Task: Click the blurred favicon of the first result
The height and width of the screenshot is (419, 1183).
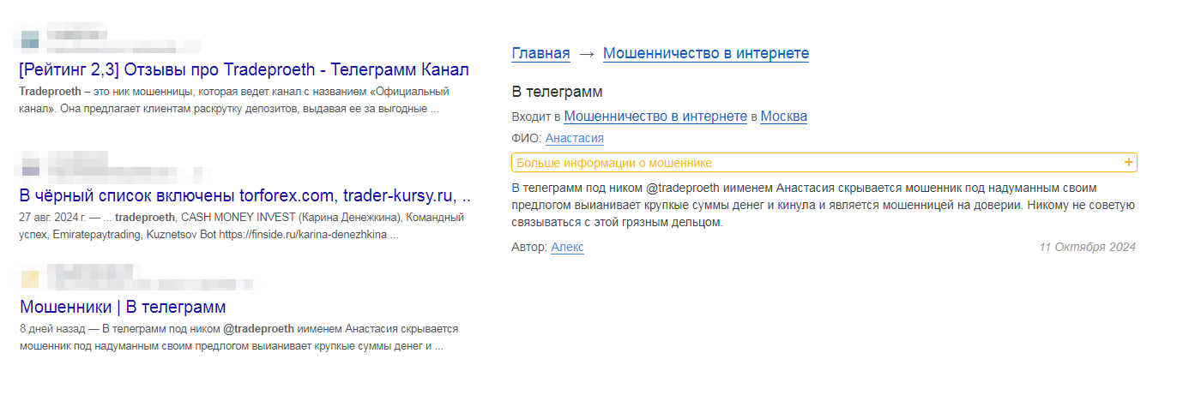Action: point(29,39)
